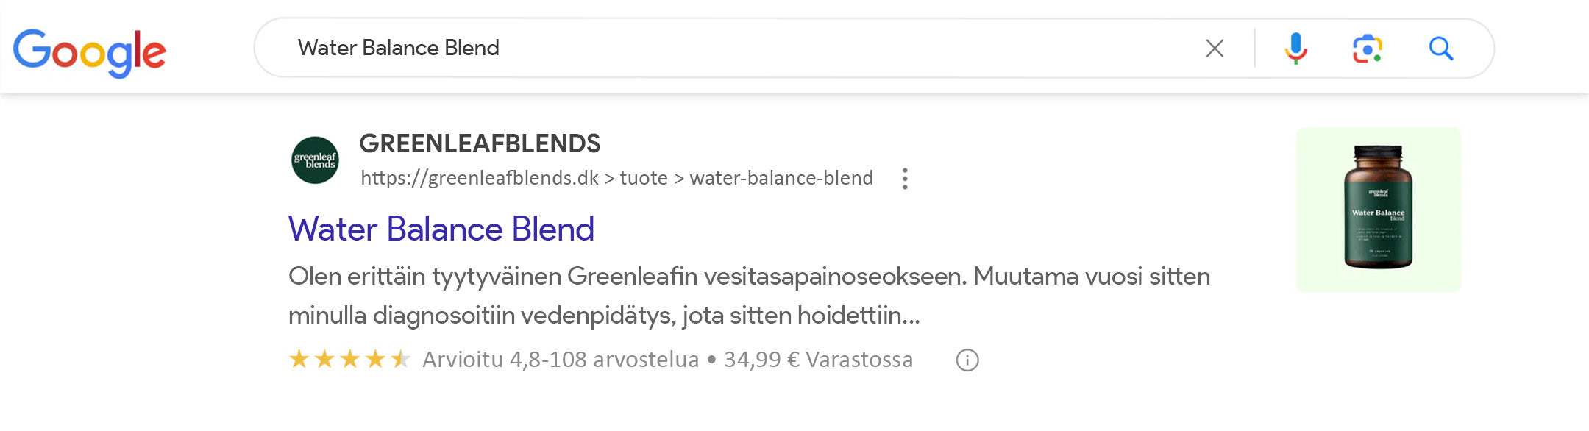Click the info icon after Varastossa
The width and height of the screenshot is (1589, 431).
[967, 360]
